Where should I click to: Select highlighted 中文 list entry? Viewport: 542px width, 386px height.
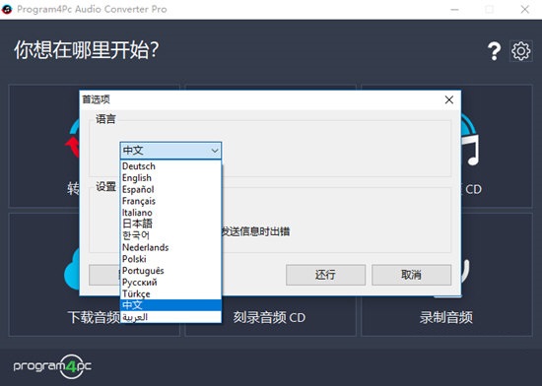170,305
